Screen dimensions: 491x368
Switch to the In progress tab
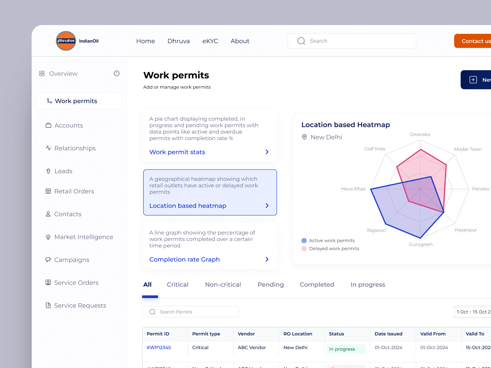tap(368, 284)
